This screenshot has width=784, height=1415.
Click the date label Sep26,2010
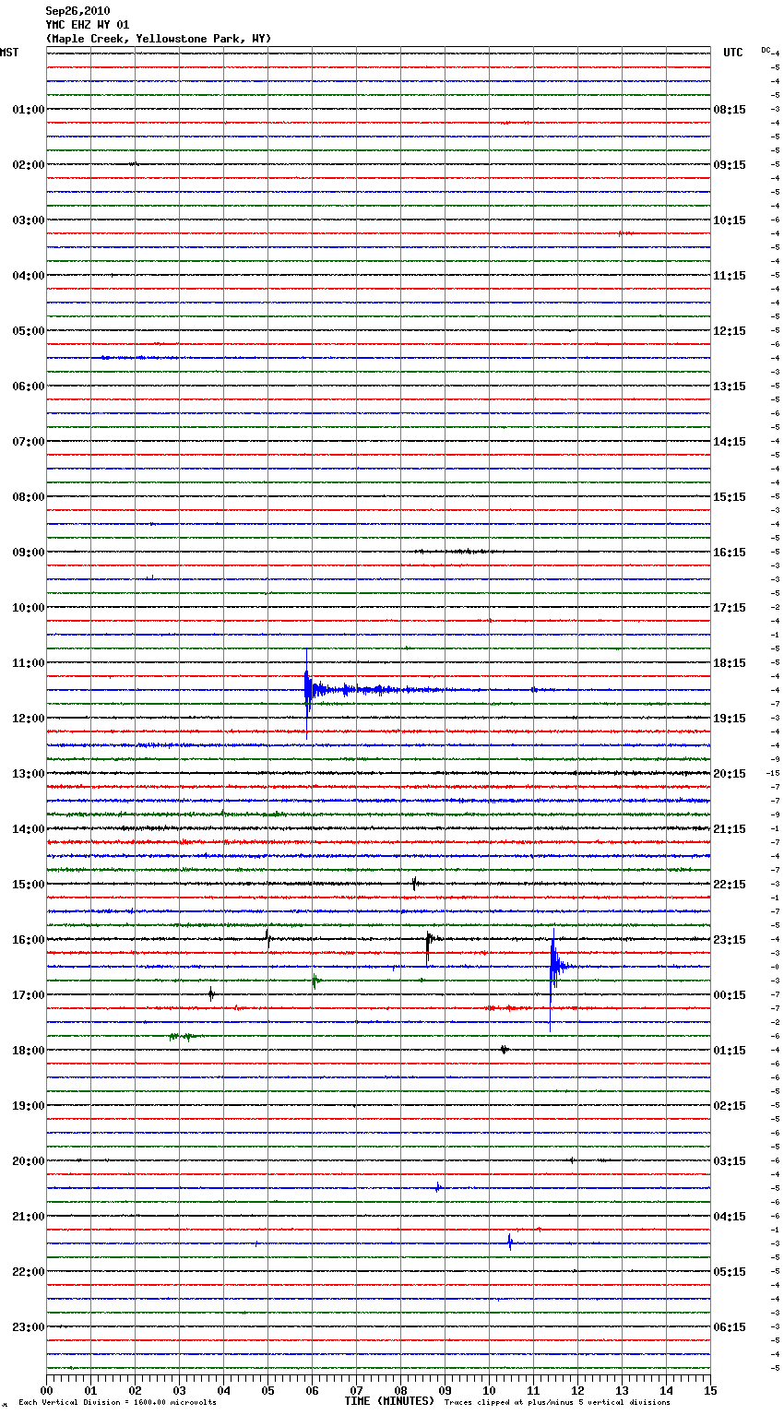click(x=77, y=11)
